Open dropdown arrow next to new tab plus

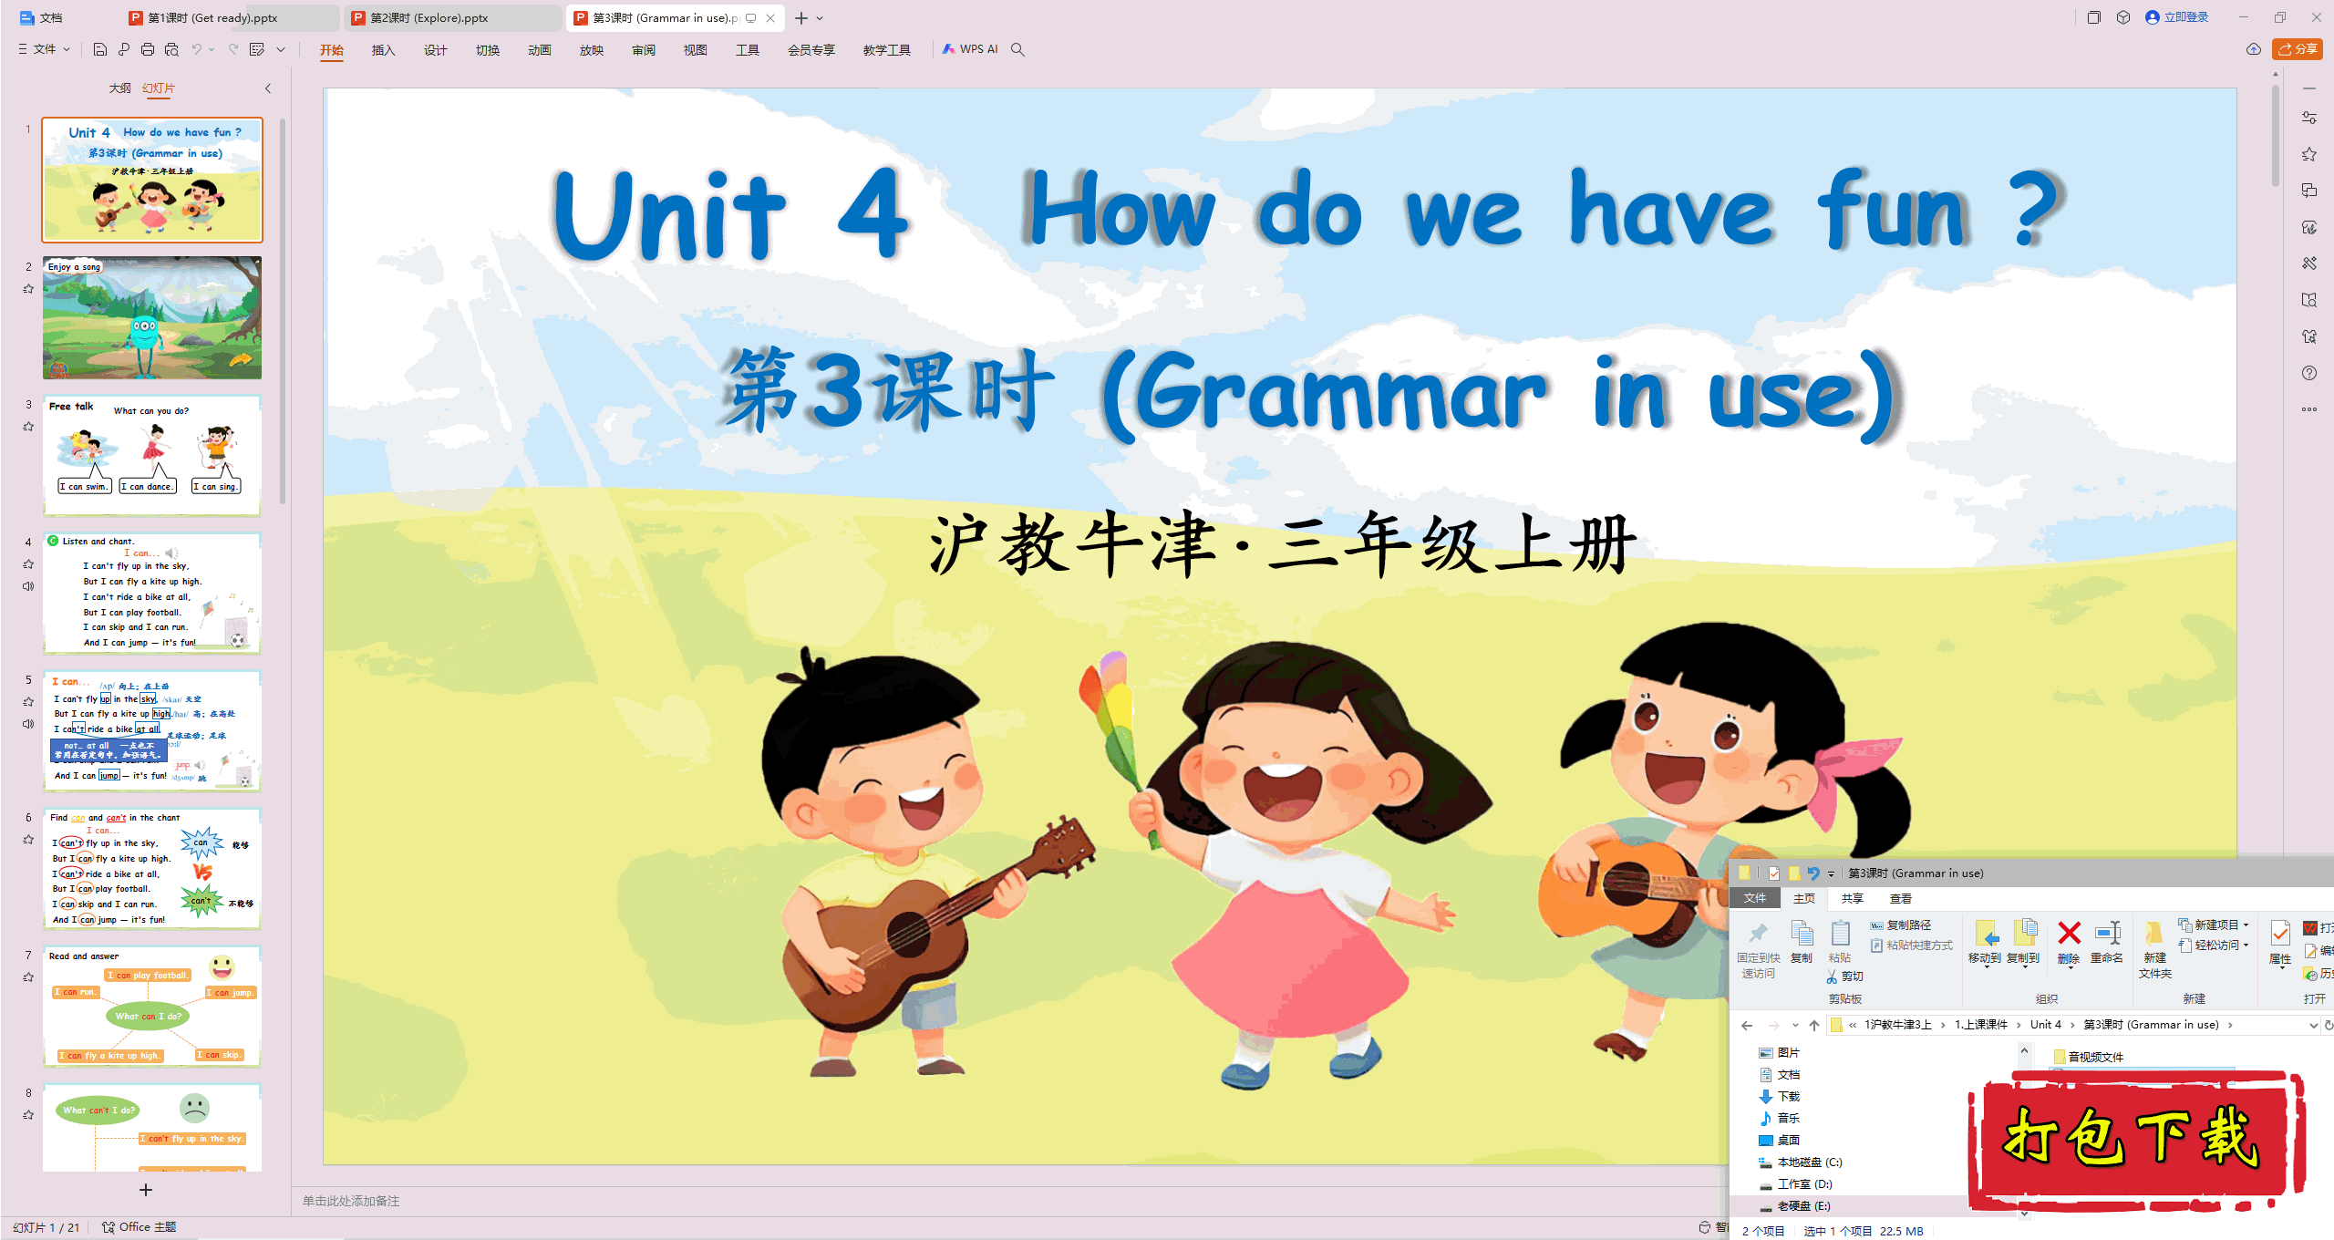(820, 18)
